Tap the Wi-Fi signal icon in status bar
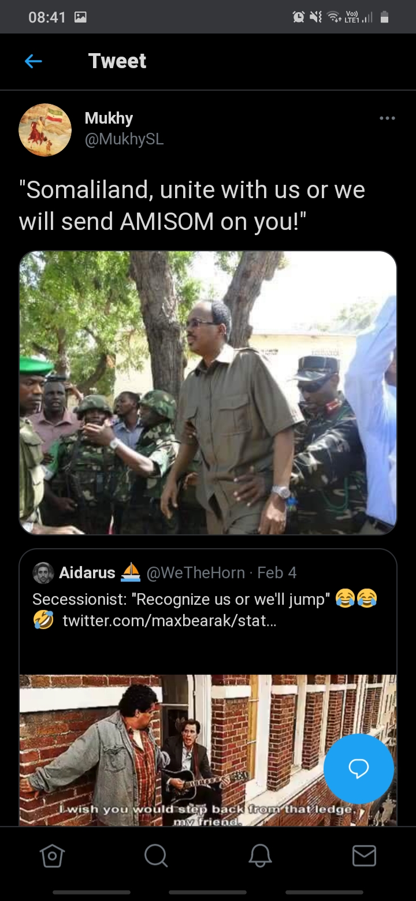Image resolution: width=416 pixels, height=901 pixels. [x=335, y=17]
